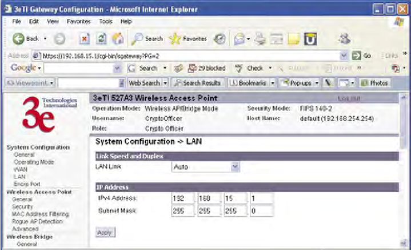Open the WAN settings link
The image size is (411, 250).
pos(20,169)
